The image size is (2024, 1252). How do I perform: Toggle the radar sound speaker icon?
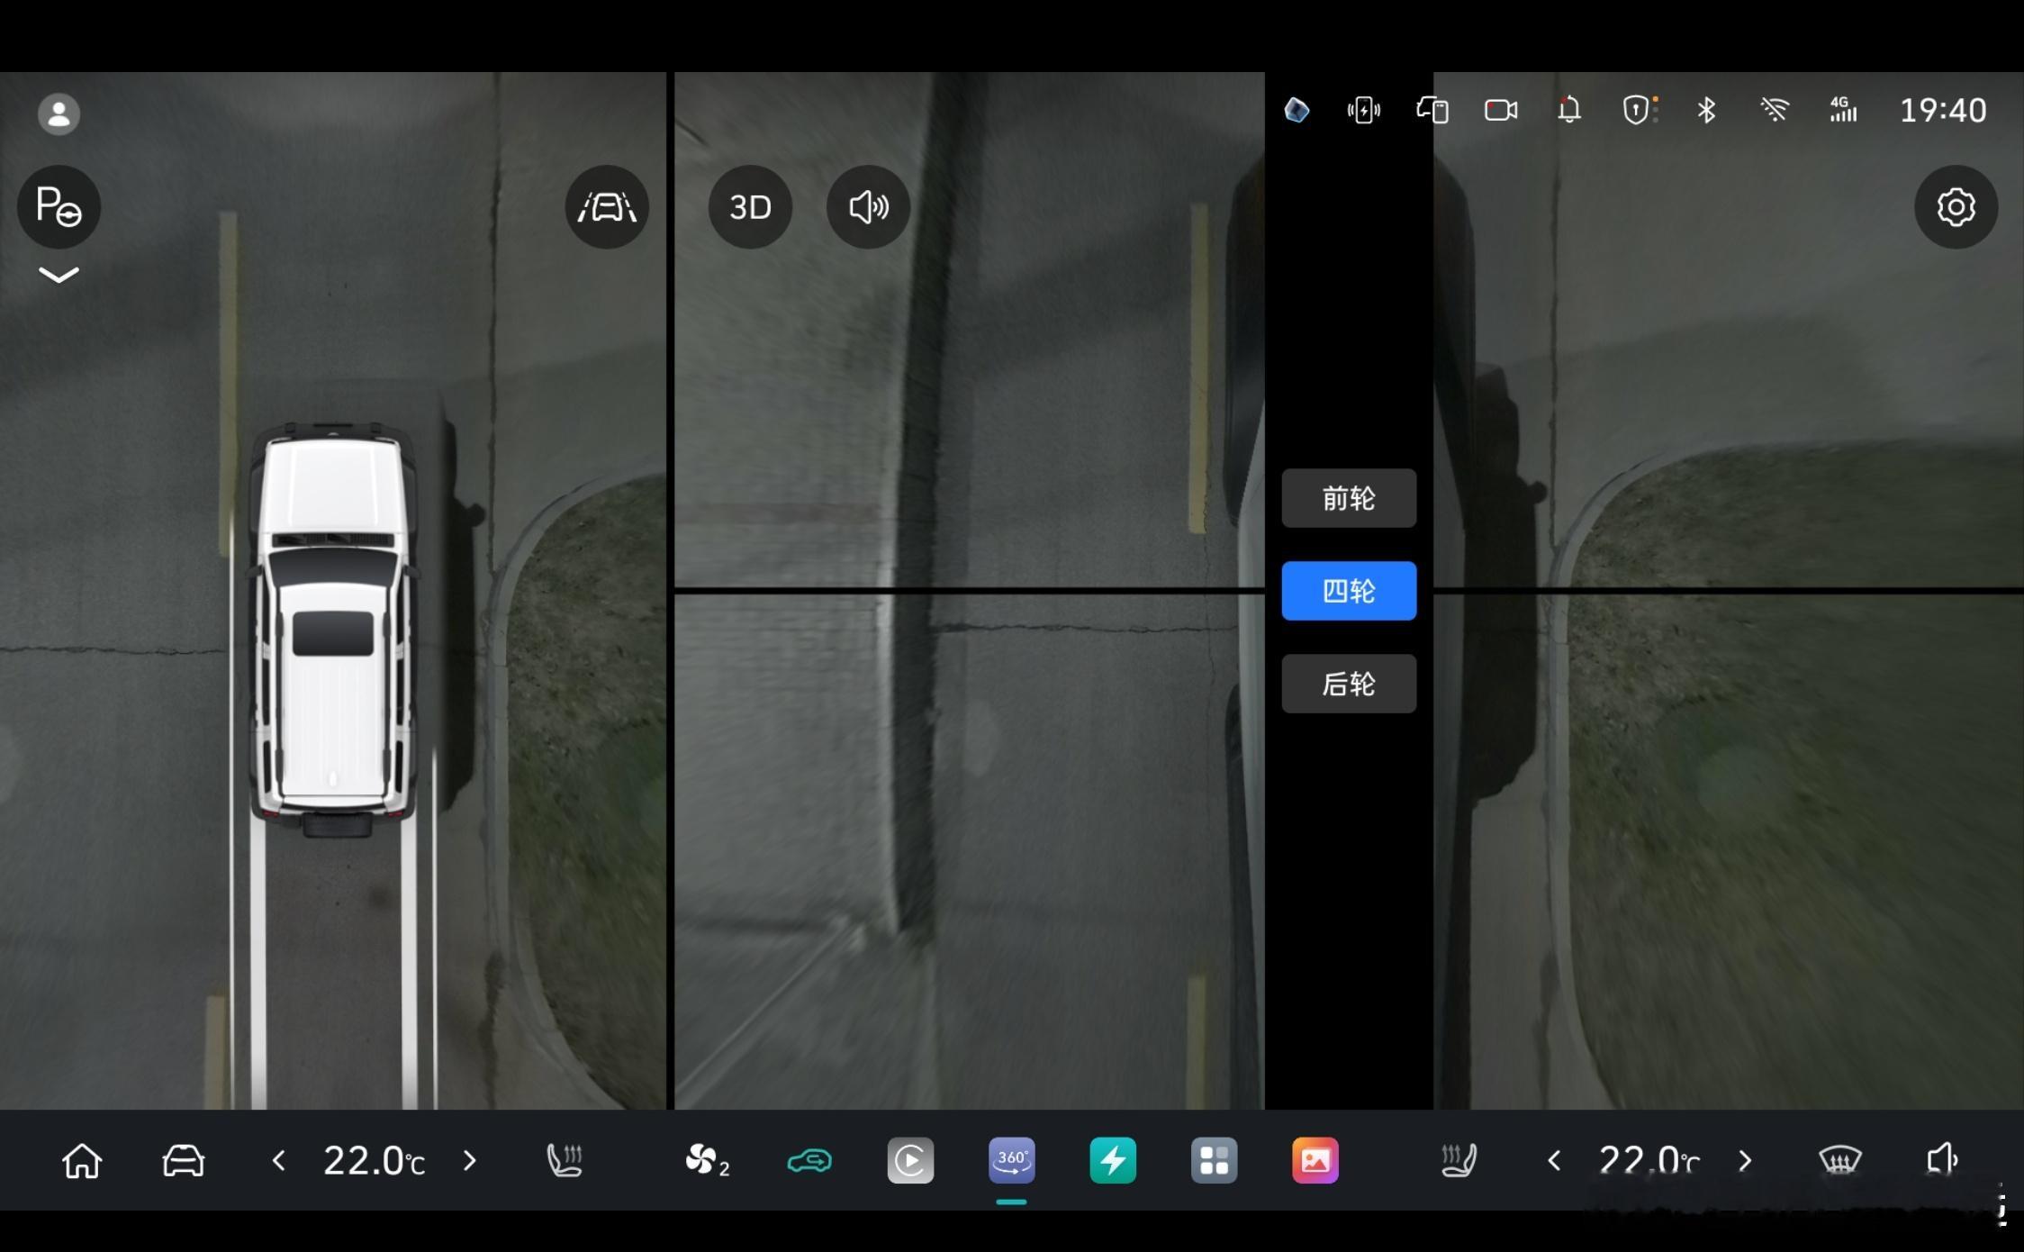click(x=868, y=207)
